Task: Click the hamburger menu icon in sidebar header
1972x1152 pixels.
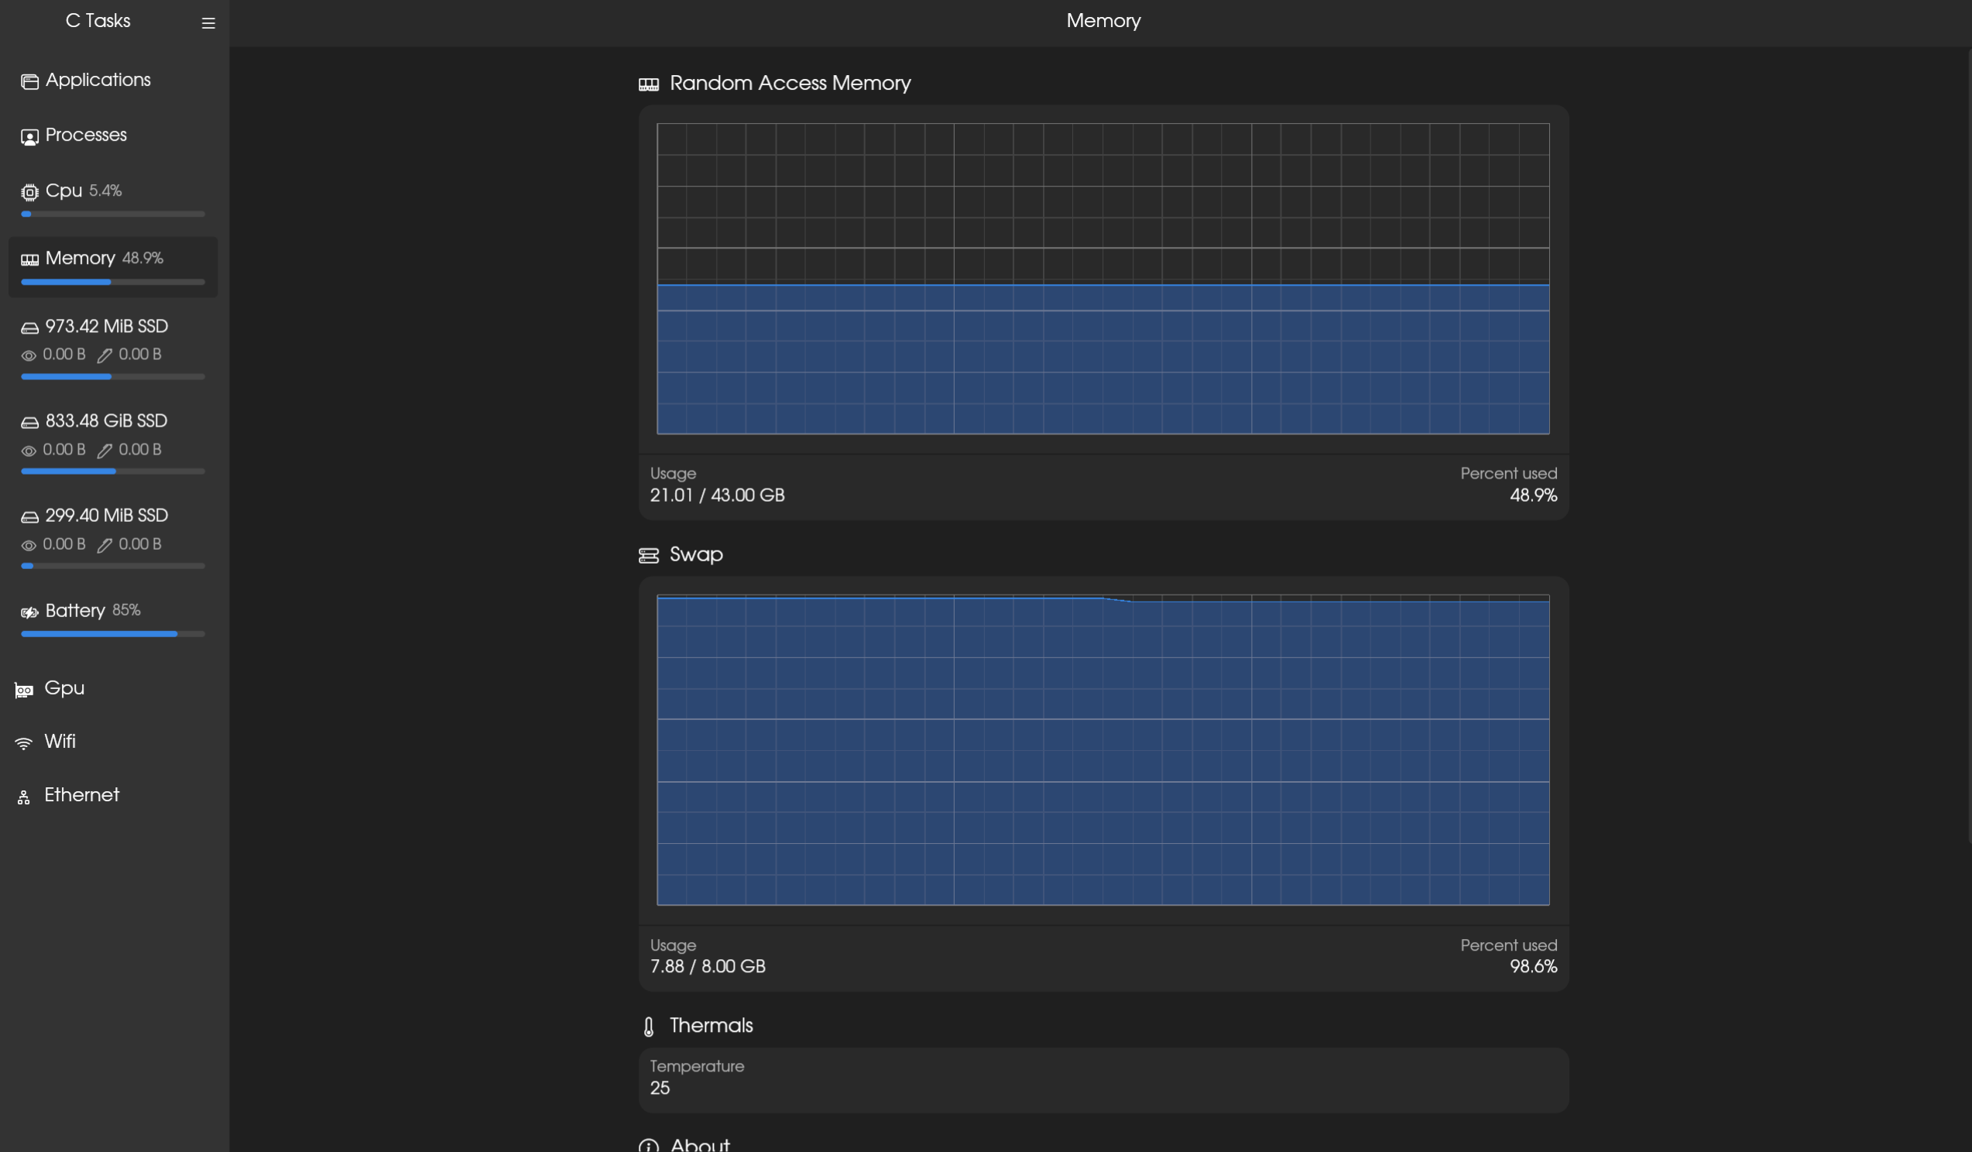Action: (208, 23)
